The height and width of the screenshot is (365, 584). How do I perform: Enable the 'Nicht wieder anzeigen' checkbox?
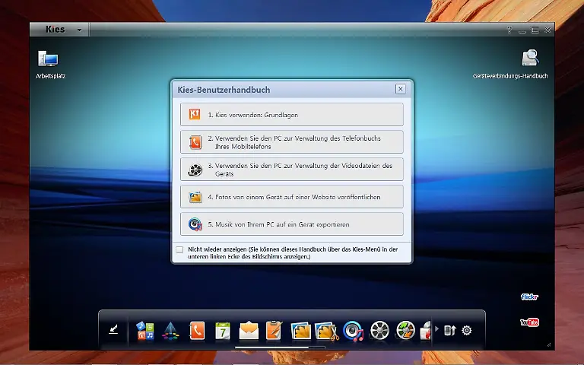point(179,249)
